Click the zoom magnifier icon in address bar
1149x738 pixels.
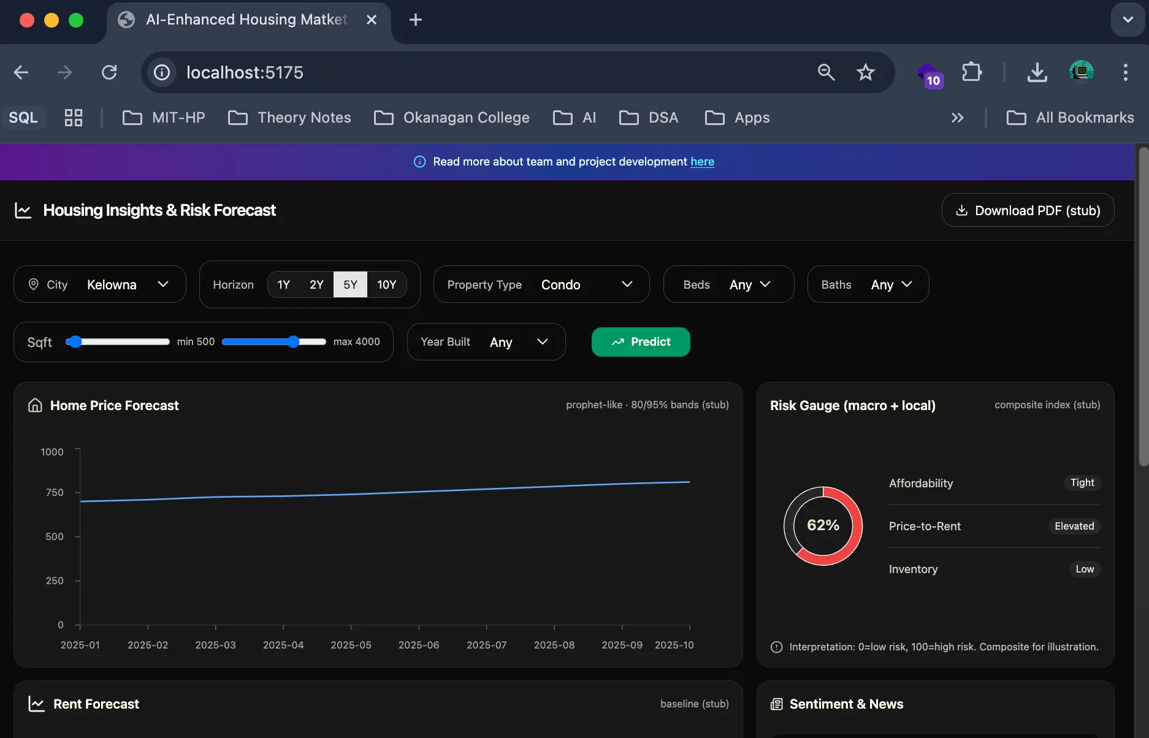[826, 72]
